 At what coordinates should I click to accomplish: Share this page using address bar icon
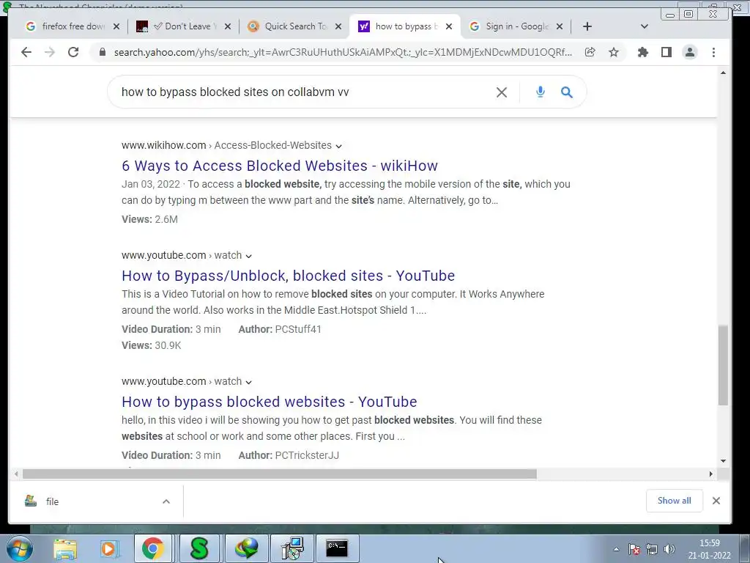pos(590,52)
